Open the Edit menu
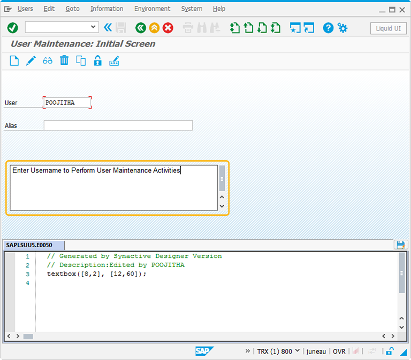Image resolution: width=411 pixels, height=360 pixels. [x=49, y=9]
